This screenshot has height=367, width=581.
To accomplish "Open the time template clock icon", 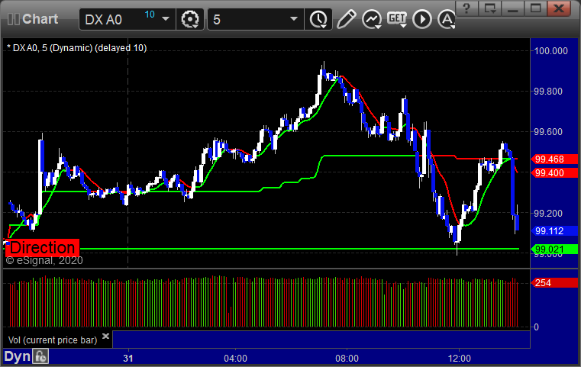I will click(x=318, y=19).
